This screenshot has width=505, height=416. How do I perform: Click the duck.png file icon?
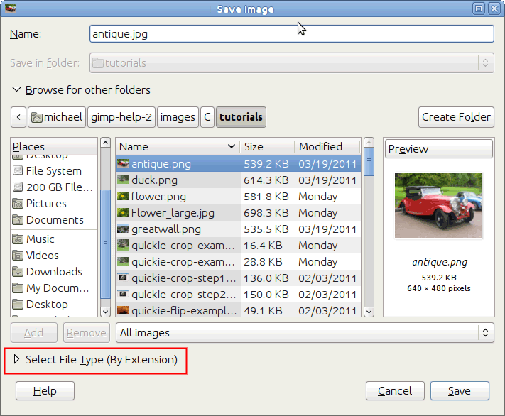(123, 180)
